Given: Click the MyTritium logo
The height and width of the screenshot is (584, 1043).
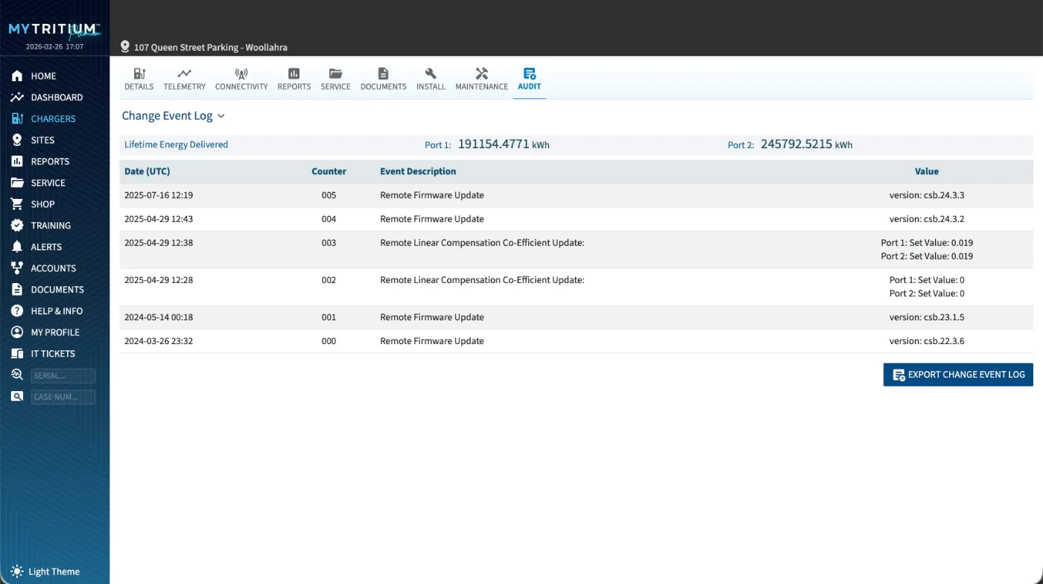Looking at the screenshot, I should click(54, 31).
